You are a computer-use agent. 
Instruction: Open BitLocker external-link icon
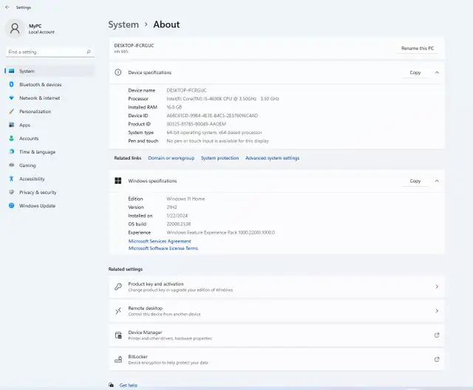pyautogui.click(x=437, y=359)
